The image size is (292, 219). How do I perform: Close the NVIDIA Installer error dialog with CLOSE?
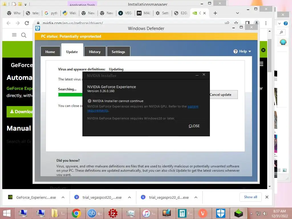point(194,126)
